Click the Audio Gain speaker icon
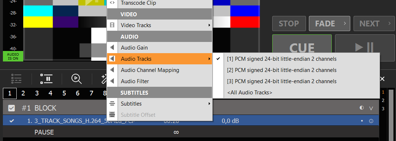 click(113, 47)
